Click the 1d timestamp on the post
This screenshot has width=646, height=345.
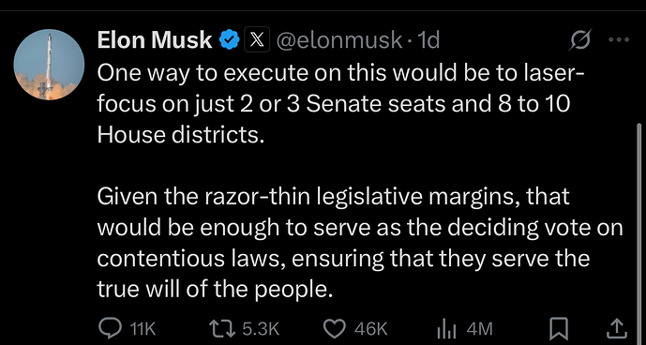428,40
